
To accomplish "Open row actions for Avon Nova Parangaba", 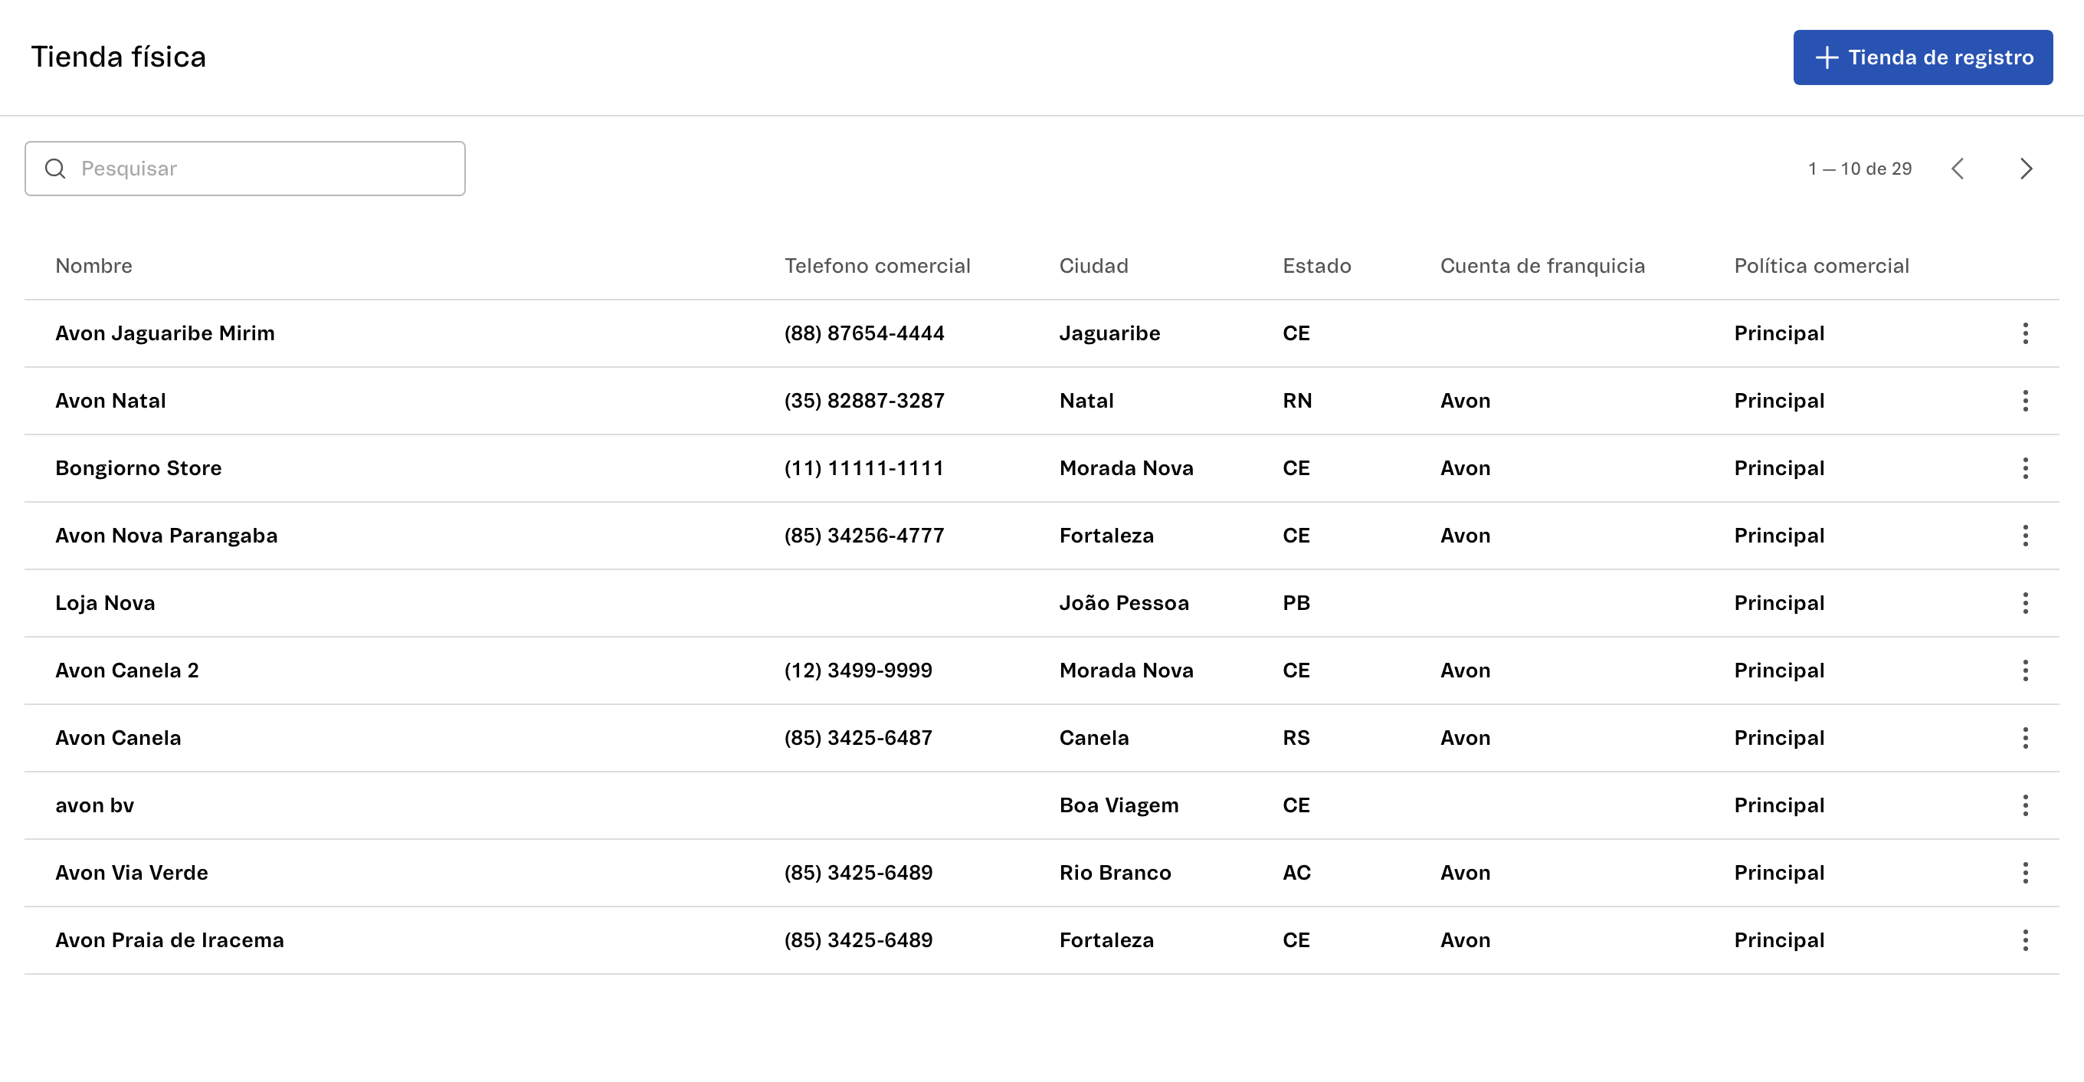I will pyautogui.click(x=2025, y=536).
